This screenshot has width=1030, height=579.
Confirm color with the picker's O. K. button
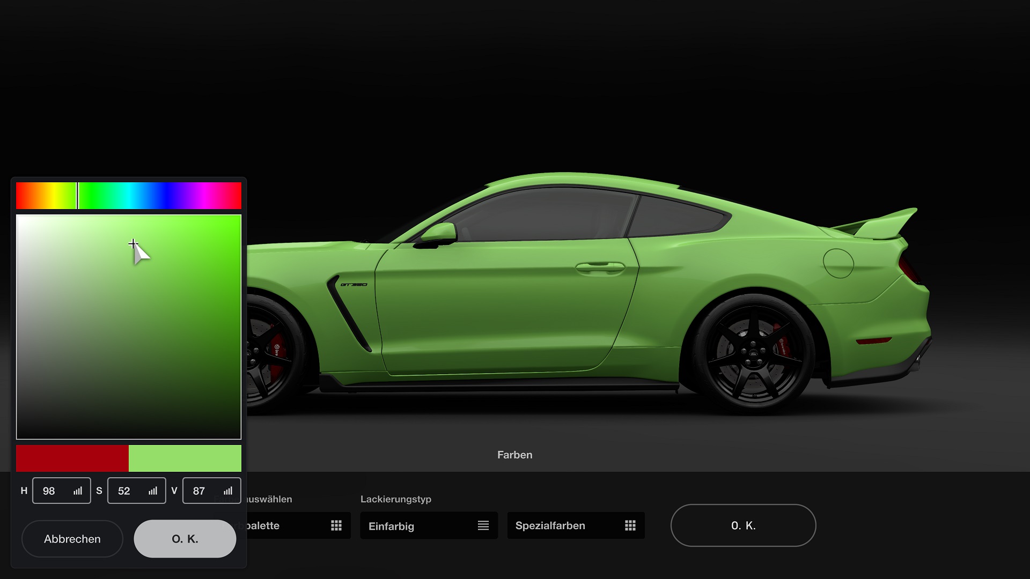coord(185,539)
